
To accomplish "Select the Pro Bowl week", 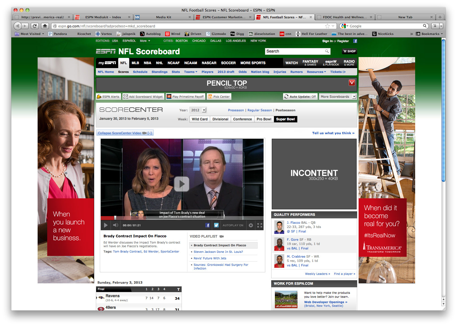I will [264, 119].
